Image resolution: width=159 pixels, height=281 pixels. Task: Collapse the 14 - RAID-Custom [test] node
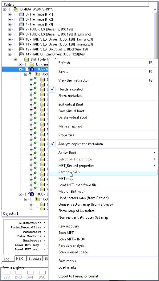10,54
